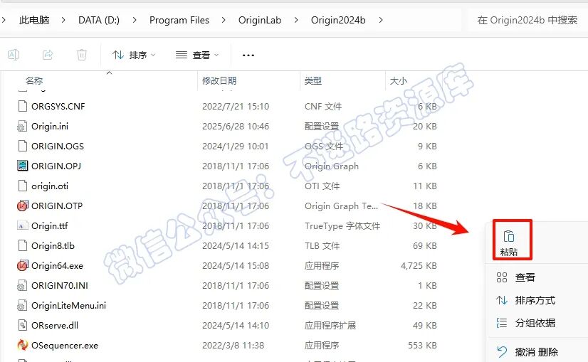
Task: Click the TrueType 字体文件 type cell
Action: 342,225
